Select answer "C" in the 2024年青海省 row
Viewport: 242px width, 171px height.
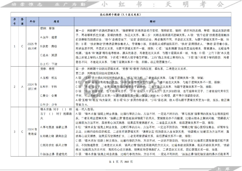coord(22,132)
